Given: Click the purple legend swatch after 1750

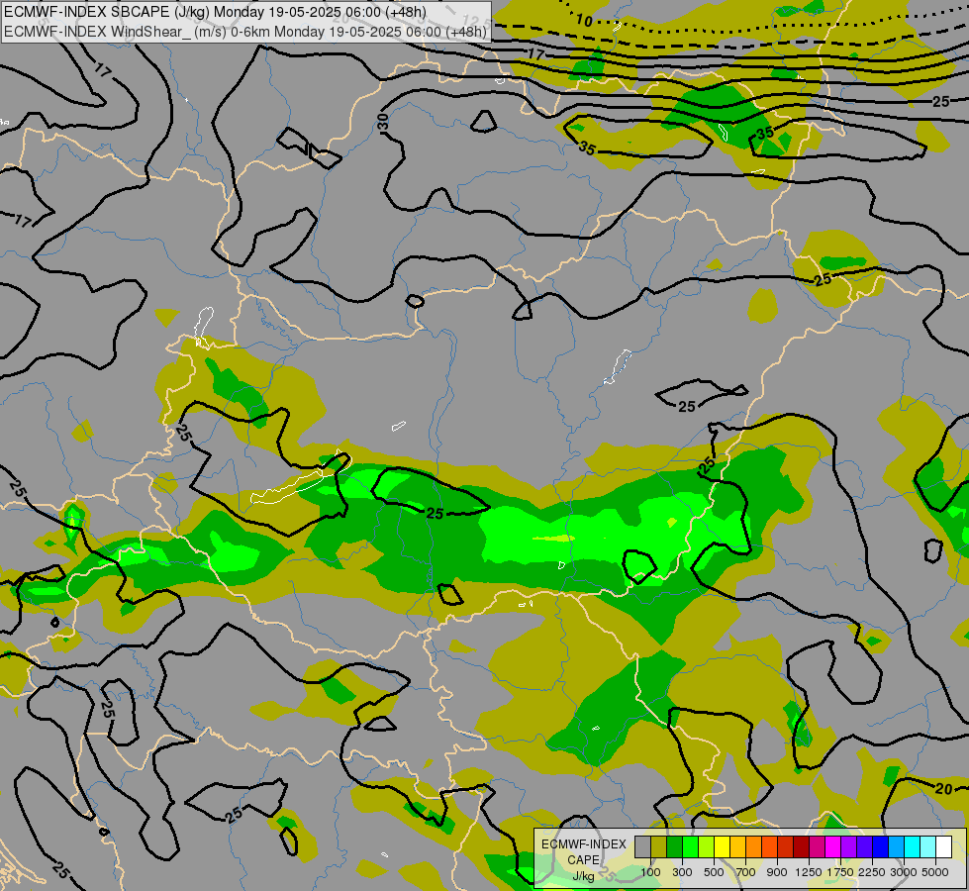Looking at the screenshot, I should click(848, 847).
